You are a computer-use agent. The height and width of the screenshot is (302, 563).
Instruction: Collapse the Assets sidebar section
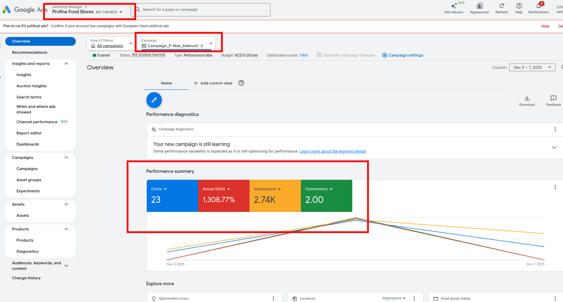tap(66, 204)
